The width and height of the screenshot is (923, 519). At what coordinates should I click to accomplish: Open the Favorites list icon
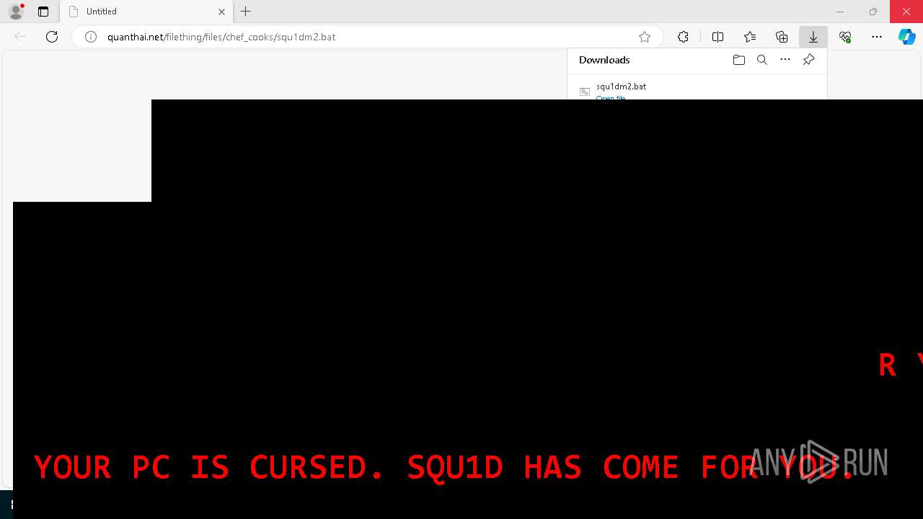click(x=750, y=37)
